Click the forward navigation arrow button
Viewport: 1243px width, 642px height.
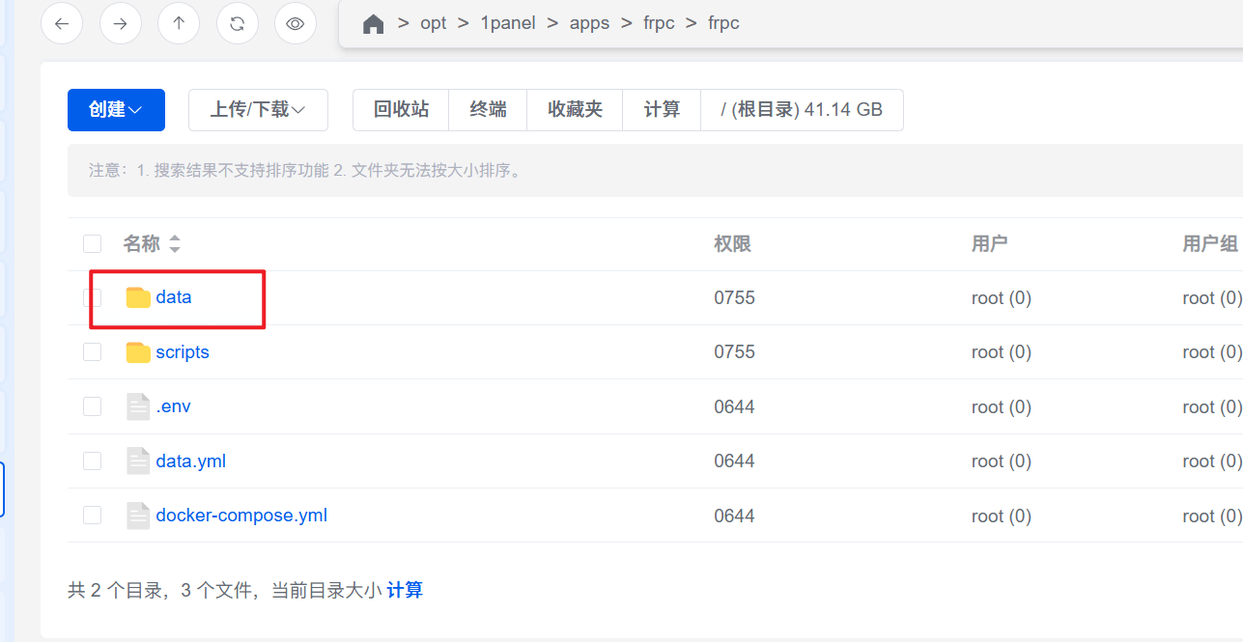tap(120, 24)
